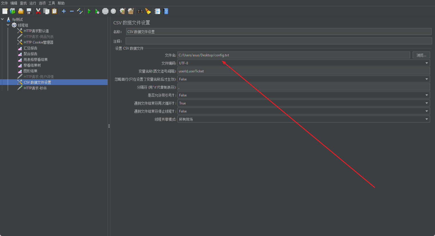Select HTTP请求-用户详情 in tree

(39, 77)
